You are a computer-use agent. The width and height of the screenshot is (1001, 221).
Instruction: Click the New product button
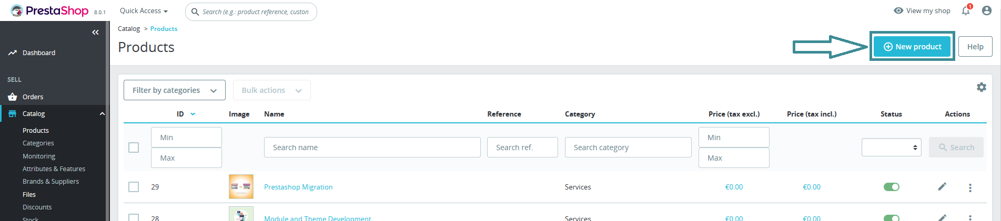click(912, 47)
